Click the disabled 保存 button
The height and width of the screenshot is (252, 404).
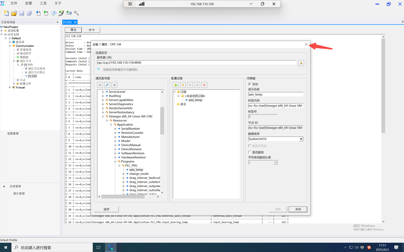[278, 209]
